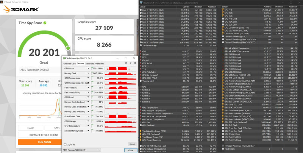The width and height of the screenshot is (303, 153).
Task: Click the Close button in GPU-Z
Action: (131, 150)
